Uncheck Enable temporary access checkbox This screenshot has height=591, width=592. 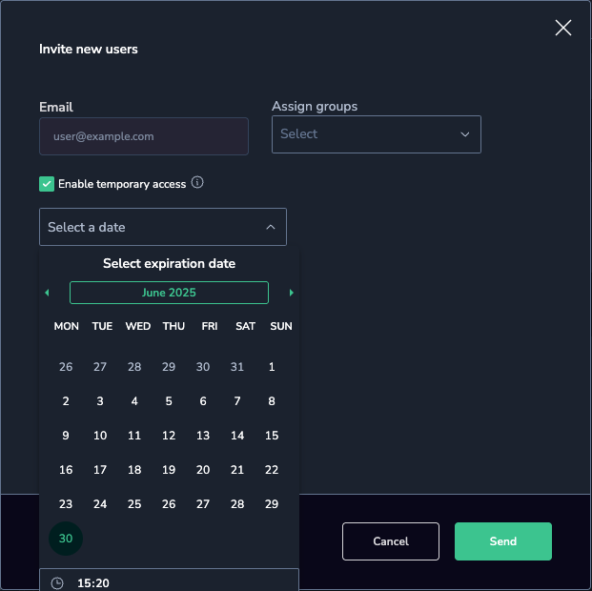point(47,184)
